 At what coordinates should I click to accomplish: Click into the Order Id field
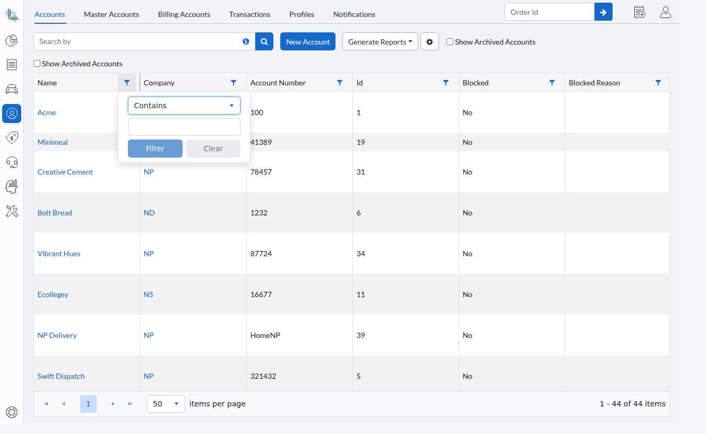pyautogui.click(x=549, y=12)
